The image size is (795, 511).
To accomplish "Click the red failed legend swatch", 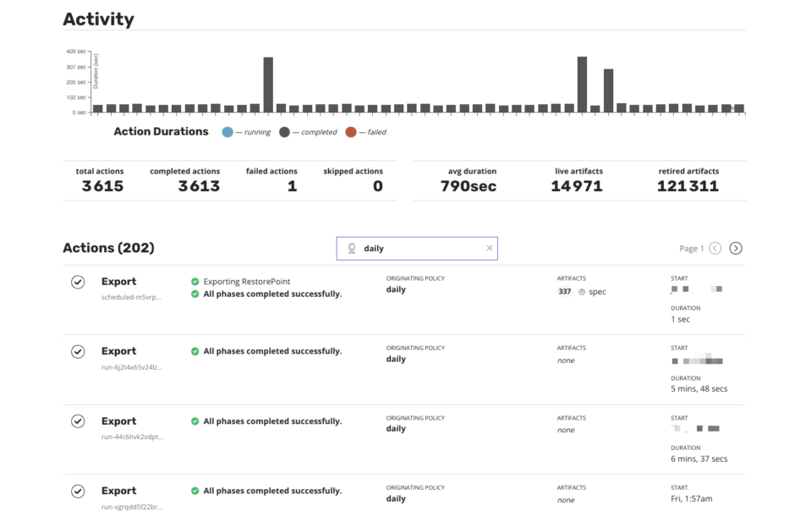I will (x=353, y=132).
